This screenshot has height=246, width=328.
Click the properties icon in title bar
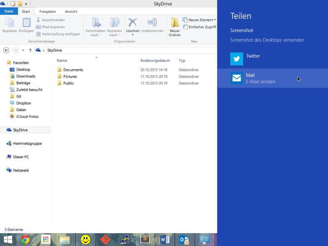pyautogui.click(x=13, y=4)
